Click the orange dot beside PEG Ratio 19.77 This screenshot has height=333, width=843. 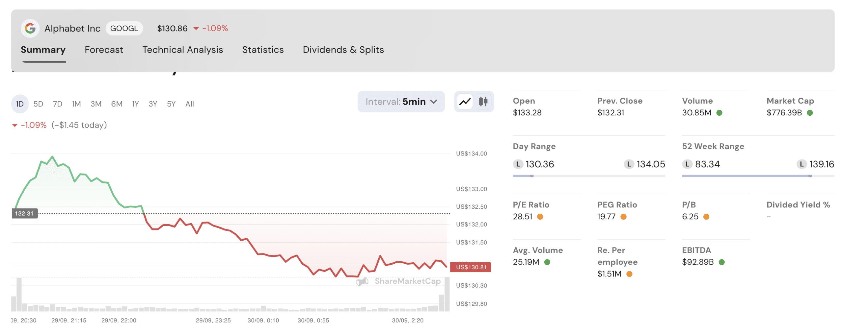(623, 216)
